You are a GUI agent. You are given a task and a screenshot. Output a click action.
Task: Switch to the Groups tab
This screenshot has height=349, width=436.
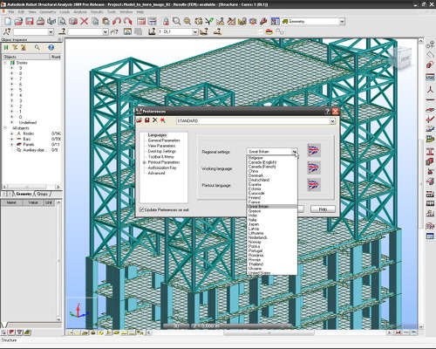point(43,194)
